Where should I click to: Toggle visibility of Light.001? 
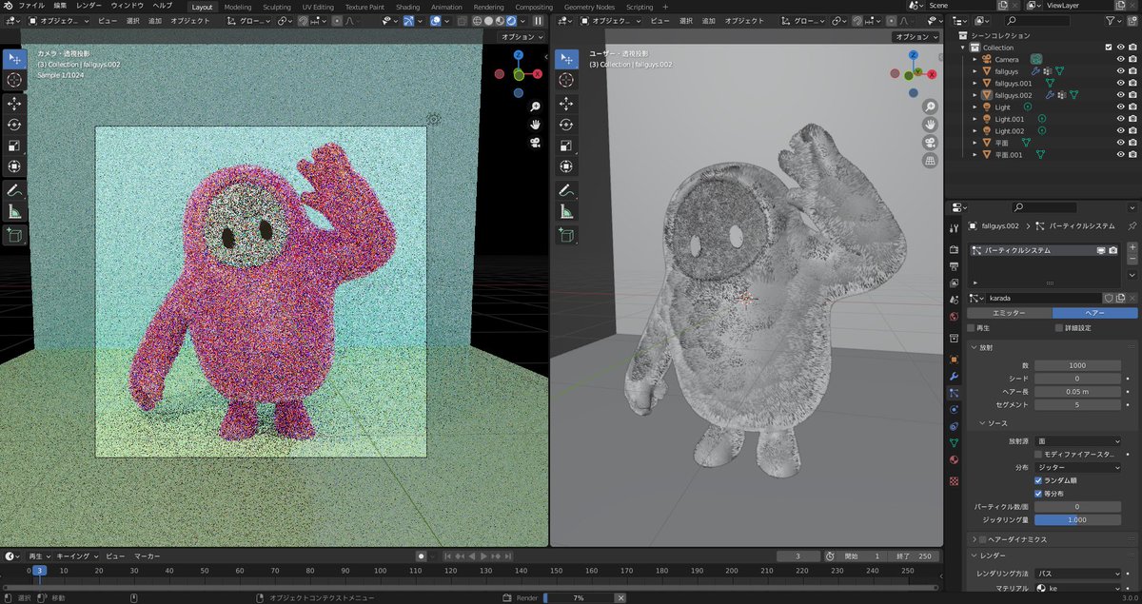pos(1120,119)
